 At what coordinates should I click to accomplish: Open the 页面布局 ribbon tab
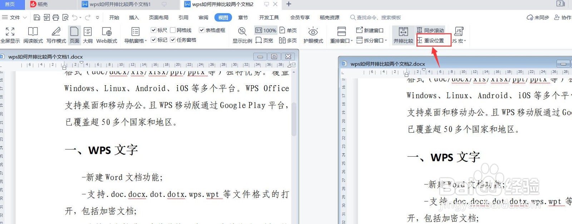[159, 17]
